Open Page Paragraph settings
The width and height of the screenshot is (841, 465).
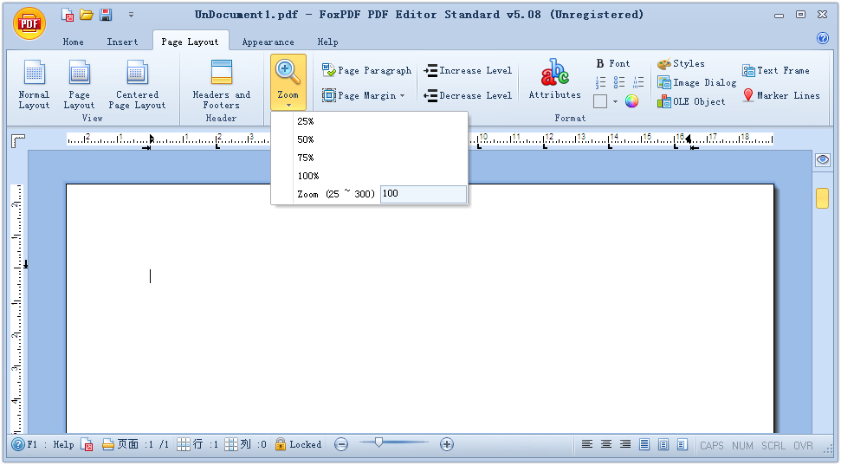(366, 70)
